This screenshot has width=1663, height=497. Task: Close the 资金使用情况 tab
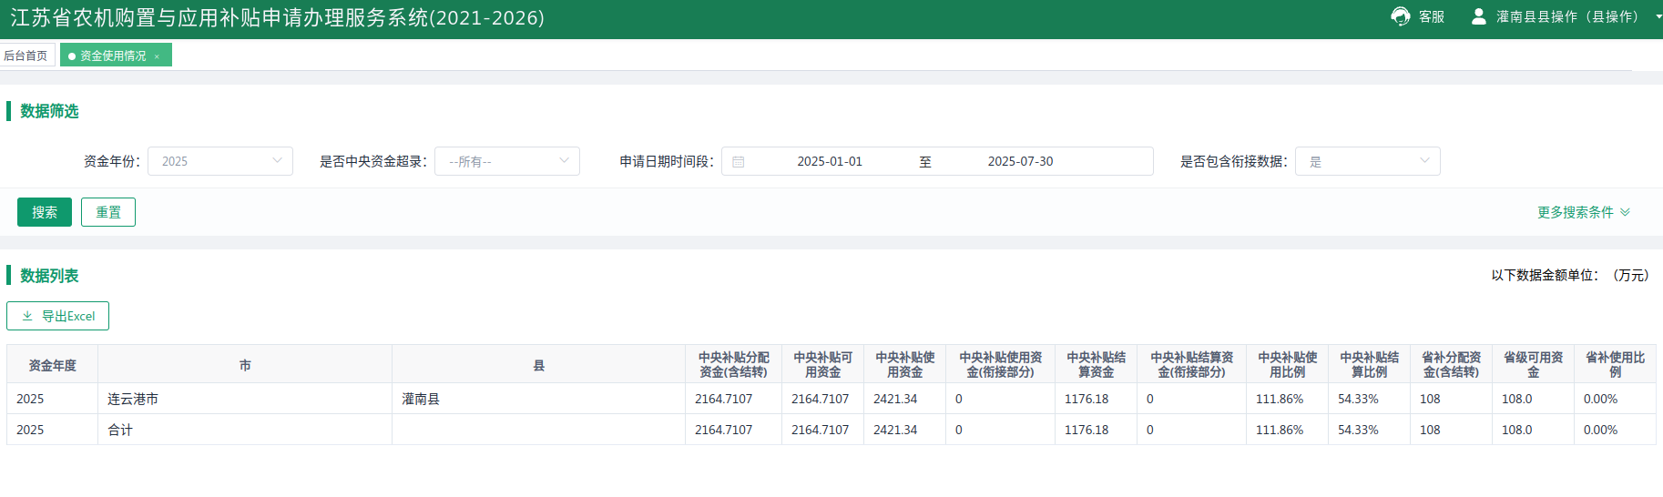coord(157,56)
